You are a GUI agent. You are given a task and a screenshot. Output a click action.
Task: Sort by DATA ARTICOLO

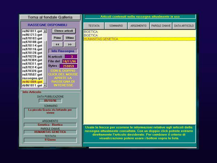pyautogui.click(x=184, y=26)
